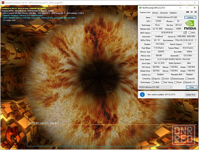Click the blue info icon in update notice
This screenshot has width=199, height=150.
[x=142, y=94]
